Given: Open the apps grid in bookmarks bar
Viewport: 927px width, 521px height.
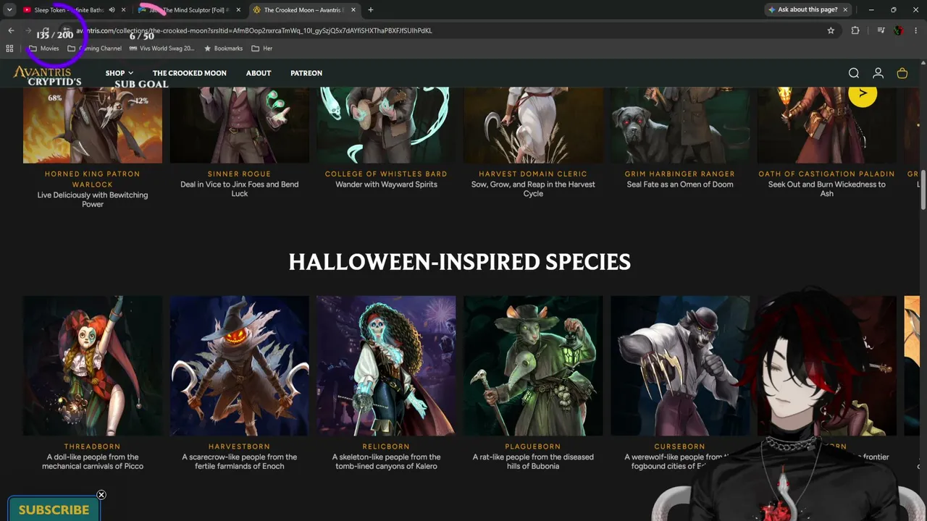Looking at the screenshot, I should point(9,48).
